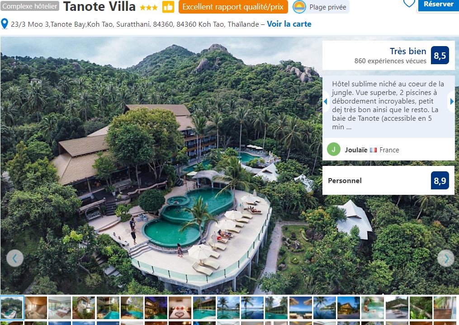459x325 pixels.
Task: Show previous photo with left gallery arrow
Action: (x=14, y=258)
